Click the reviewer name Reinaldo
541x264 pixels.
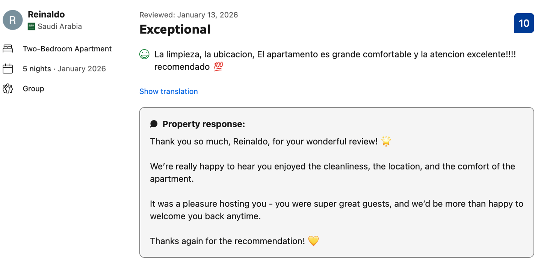46,15
